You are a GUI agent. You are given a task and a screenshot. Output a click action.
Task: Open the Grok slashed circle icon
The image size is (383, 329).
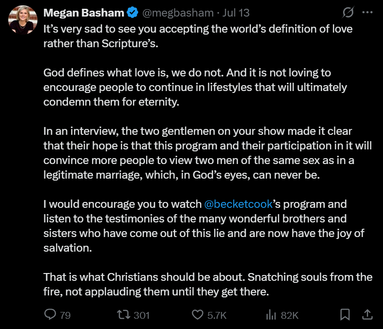pos(348,12)
